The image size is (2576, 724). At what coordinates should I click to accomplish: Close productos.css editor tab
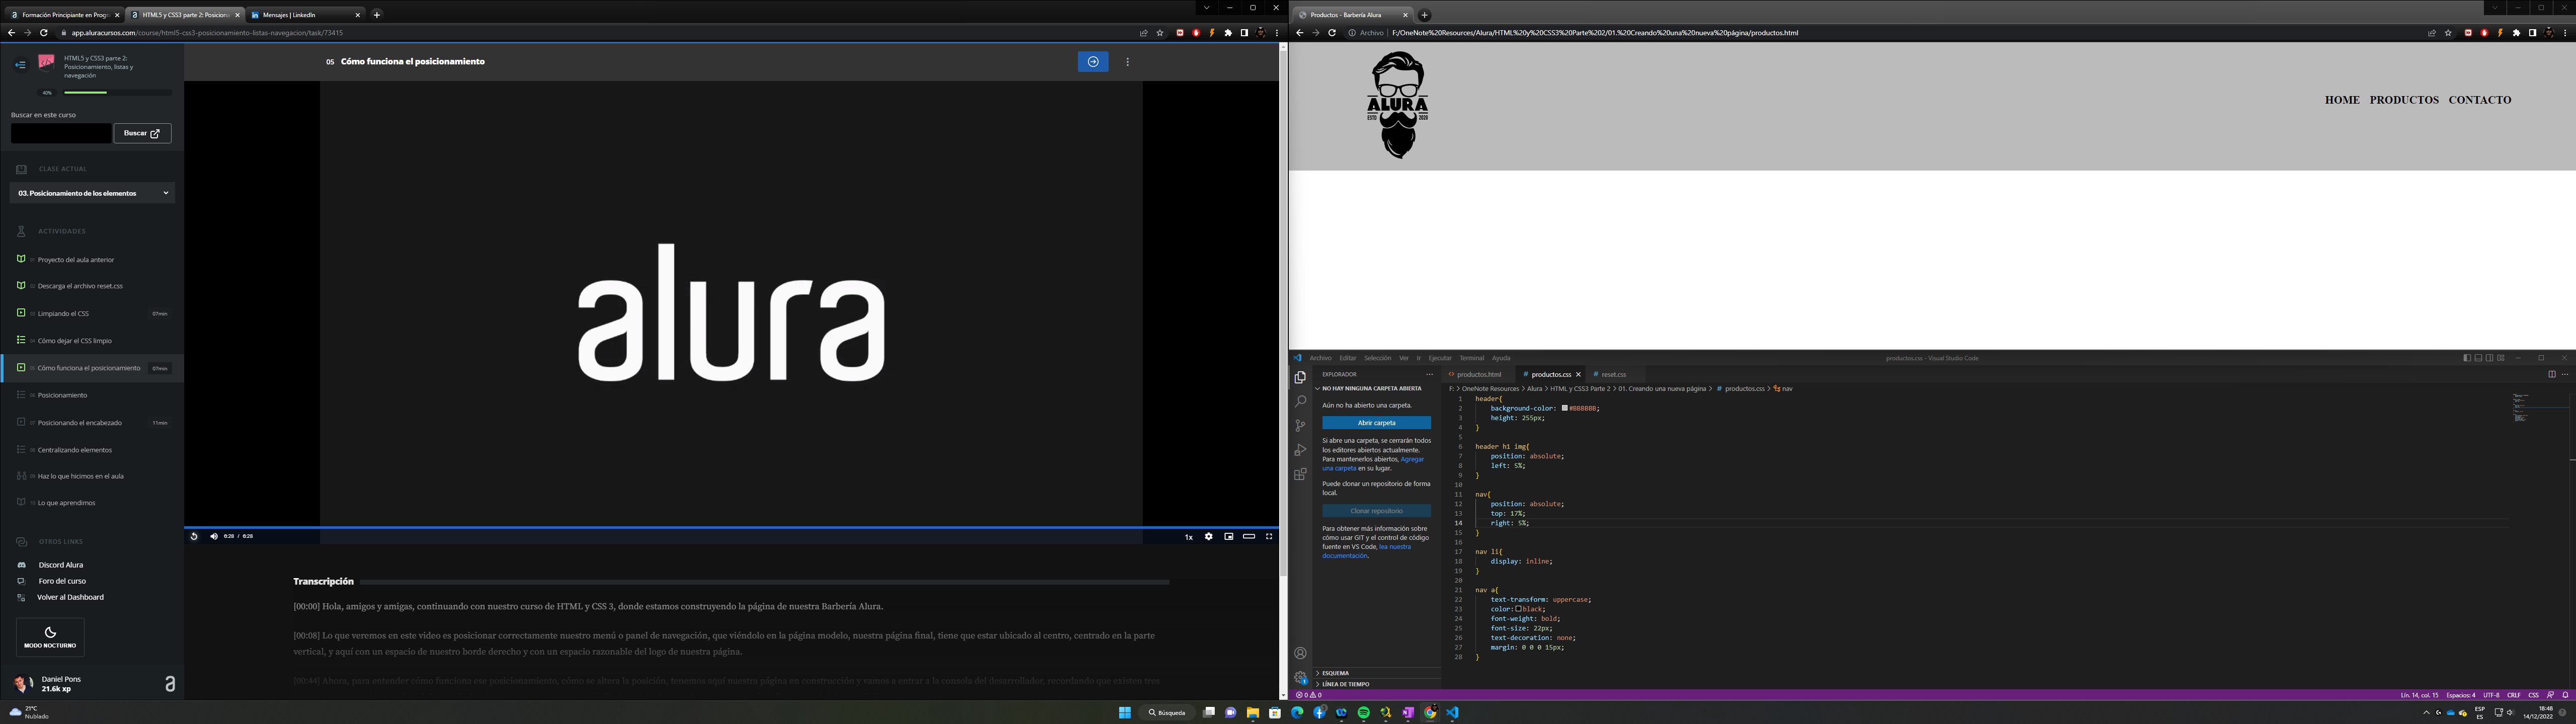point(1578,374)
